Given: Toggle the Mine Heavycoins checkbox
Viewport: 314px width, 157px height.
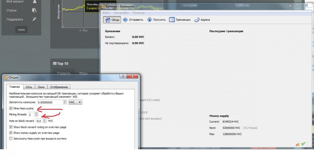Looking at the screenshot, I should coord(11,108).
